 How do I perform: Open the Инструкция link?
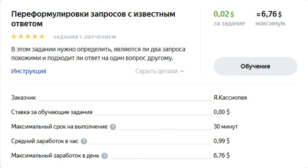tap(29, 71)
